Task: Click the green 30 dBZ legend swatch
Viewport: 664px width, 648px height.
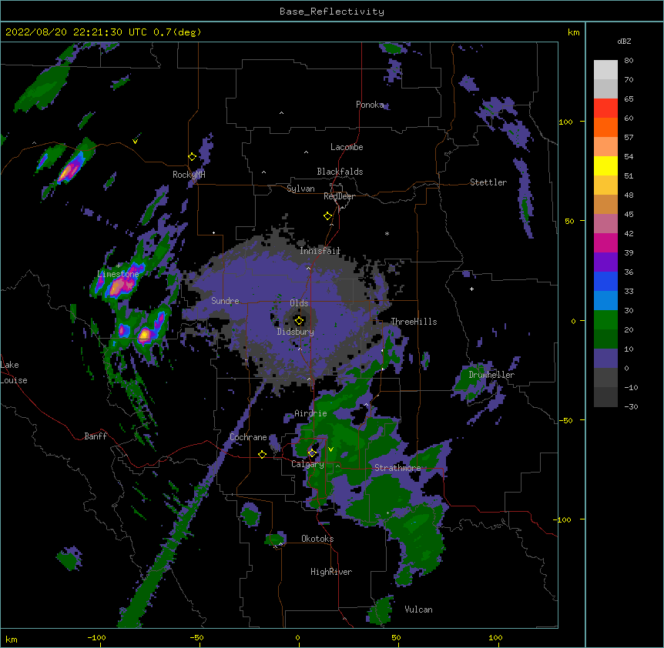Action: tap(605, 320)
